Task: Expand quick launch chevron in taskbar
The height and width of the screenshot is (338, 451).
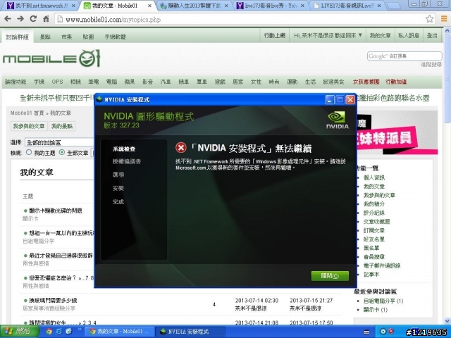Action: [80, 330]
